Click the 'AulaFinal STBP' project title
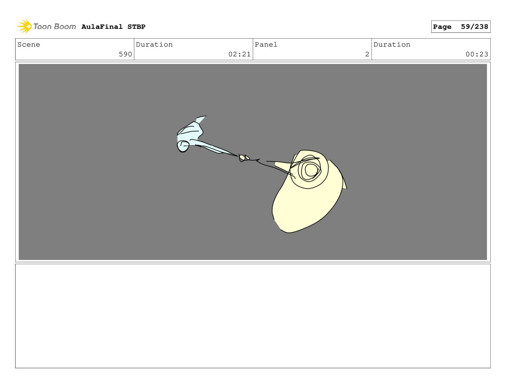The height and width of the screenshot is (391, 506). point(113,27)
